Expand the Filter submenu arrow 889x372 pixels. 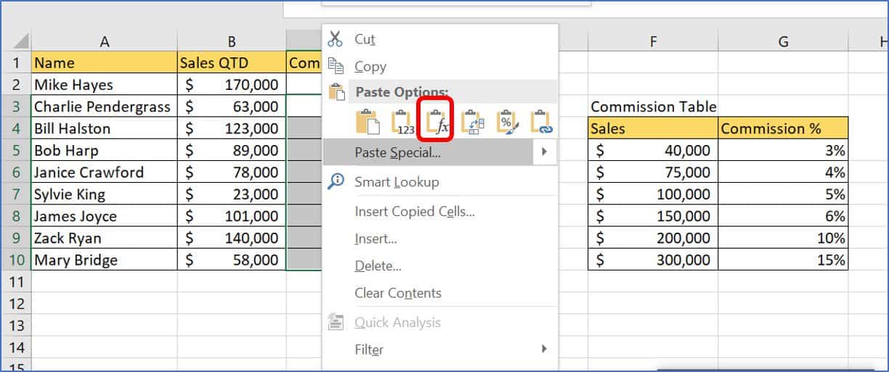[543, 349]
